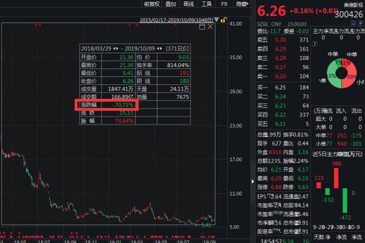Click the 18.05 label on time axis
This screenshot has height=243, width=365.
point(20,241)
